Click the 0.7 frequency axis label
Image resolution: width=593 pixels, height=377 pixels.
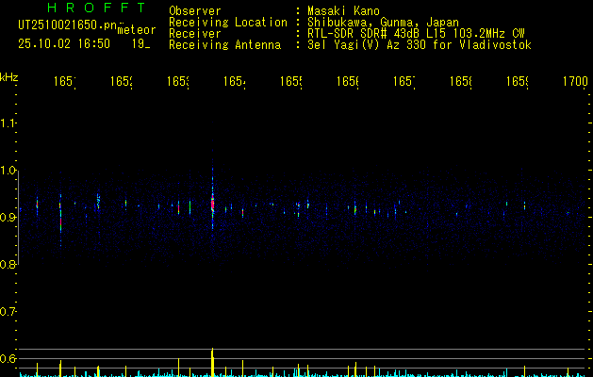[x=8, y=312]
